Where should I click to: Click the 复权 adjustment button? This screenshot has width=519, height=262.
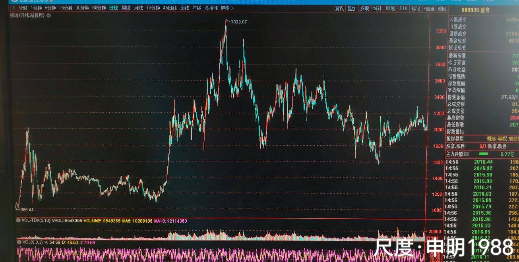click(x=339, y=8)
